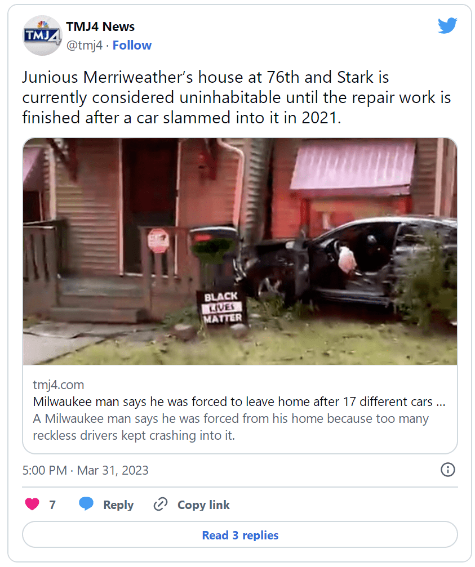
Task: Click the Copy link text
Action: [x=203, y=505]
